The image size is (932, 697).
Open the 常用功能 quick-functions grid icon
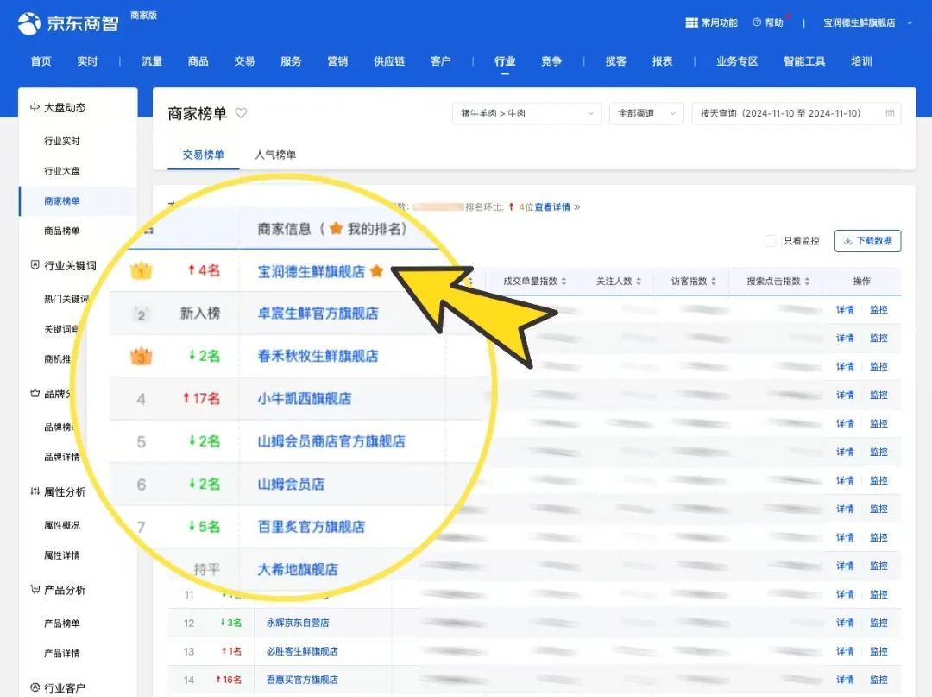(x=692, y=22)
